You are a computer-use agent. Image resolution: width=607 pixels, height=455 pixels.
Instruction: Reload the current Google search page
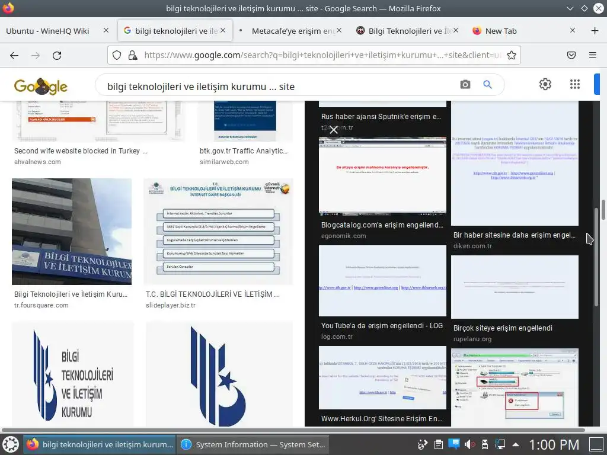pos(57,55)
